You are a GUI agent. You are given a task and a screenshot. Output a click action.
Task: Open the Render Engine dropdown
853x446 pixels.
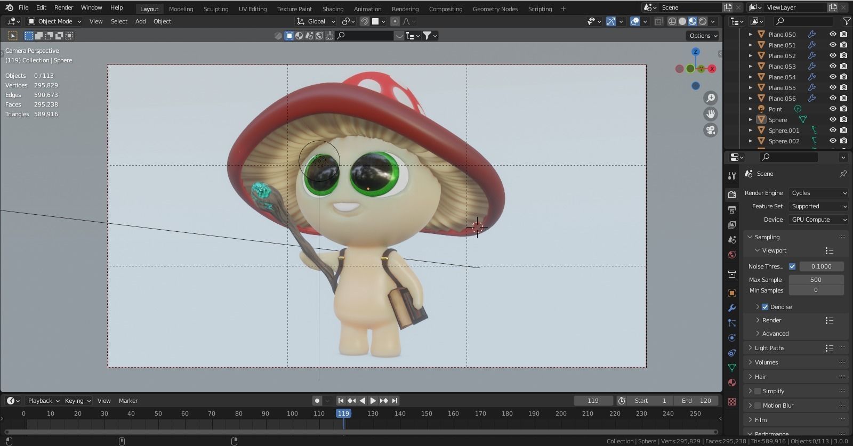[818, 193]
